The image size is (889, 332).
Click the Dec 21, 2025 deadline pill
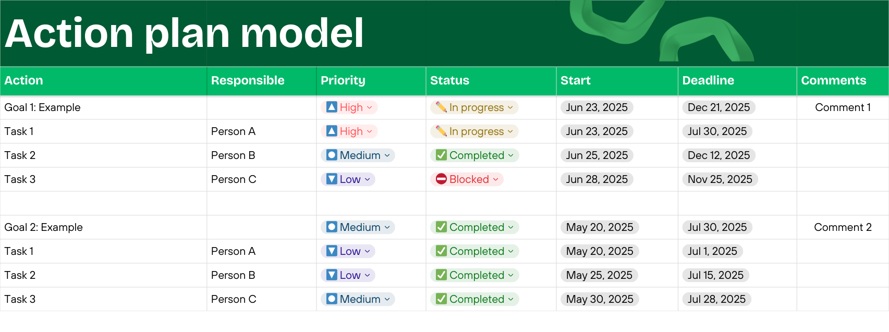point(718,107)
